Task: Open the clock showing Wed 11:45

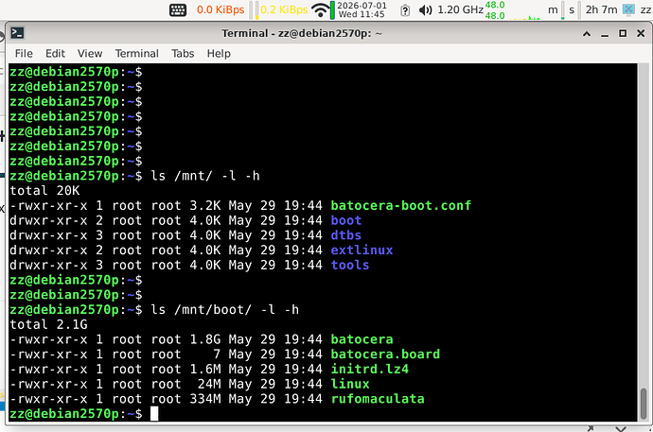Action: [x=362, y=10]
